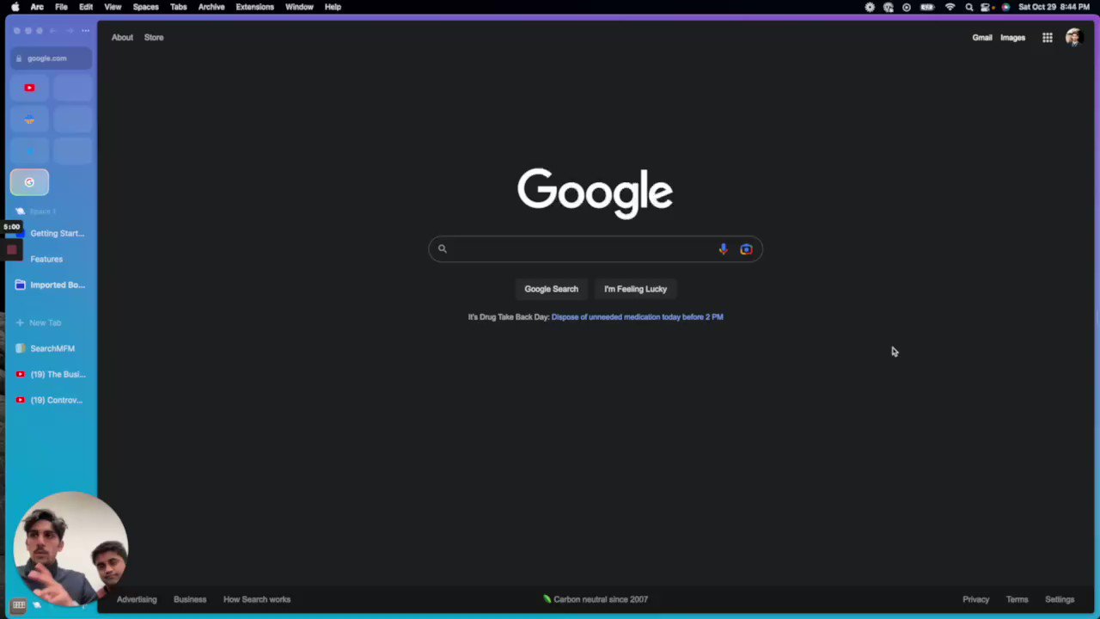This screenshot has height=619, width=1100.
Task: Open the Imported Bookmarks folder
Action: pos(52,285)
